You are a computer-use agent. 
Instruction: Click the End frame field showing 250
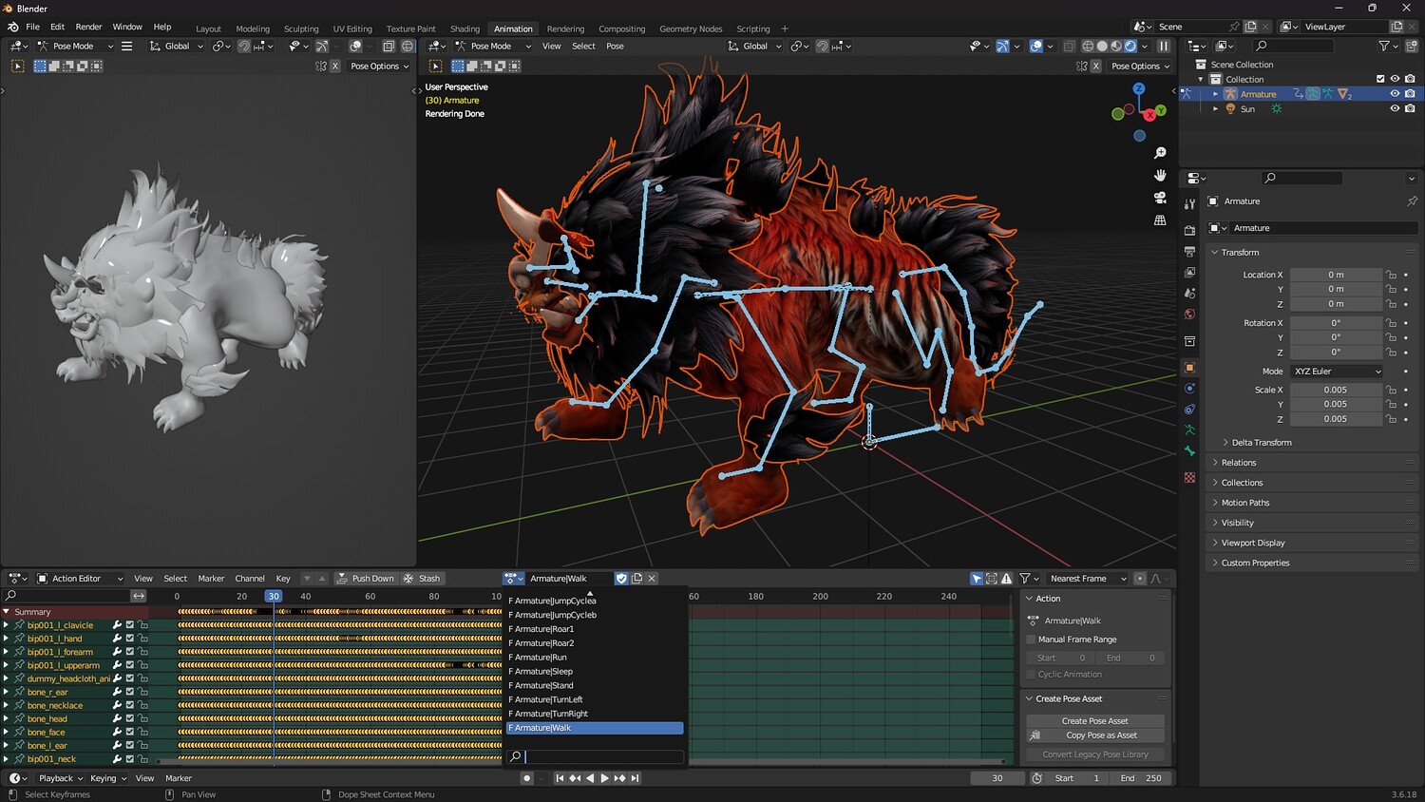click(x=1141, y=778)
